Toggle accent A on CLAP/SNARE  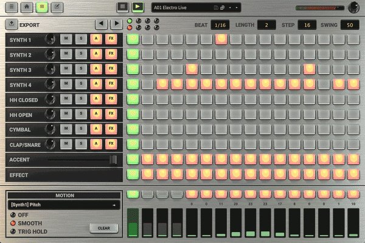click(96, 144)
